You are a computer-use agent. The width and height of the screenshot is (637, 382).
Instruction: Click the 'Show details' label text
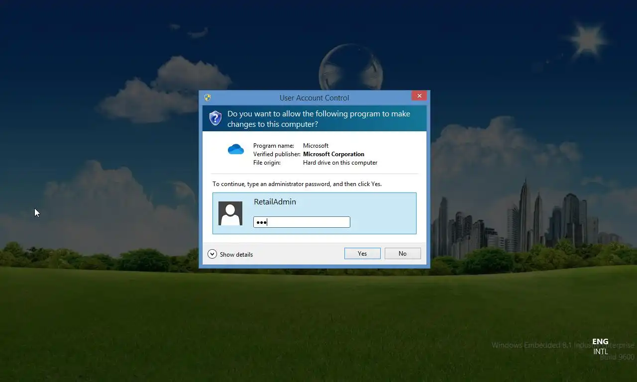pos(236,255)
